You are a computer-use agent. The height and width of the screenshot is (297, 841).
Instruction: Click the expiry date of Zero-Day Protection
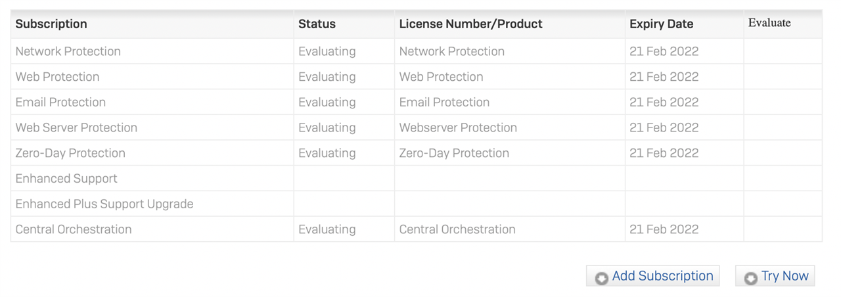(x=664, y=153)
